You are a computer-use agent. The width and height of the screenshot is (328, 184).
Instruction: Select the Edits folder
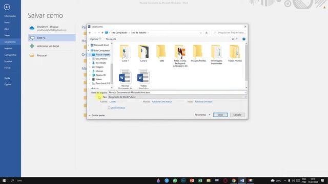point(162,53)
